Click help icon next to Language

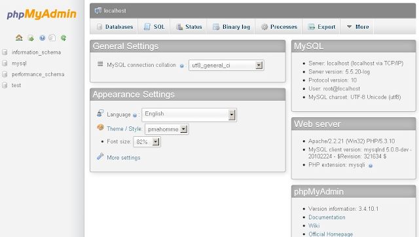click(x=135, y=115)
